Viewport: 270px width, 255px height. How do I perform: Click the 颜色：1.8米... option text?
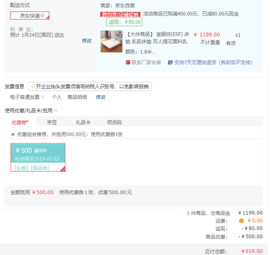pos(141,52)
